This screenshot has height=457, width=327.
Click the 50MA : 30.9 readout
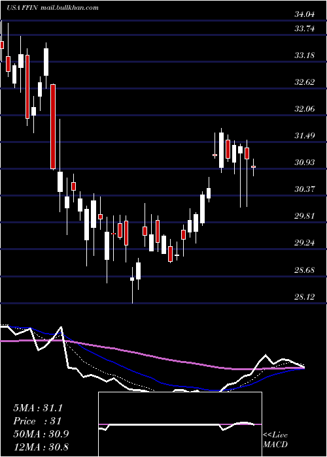coord(41,434)
